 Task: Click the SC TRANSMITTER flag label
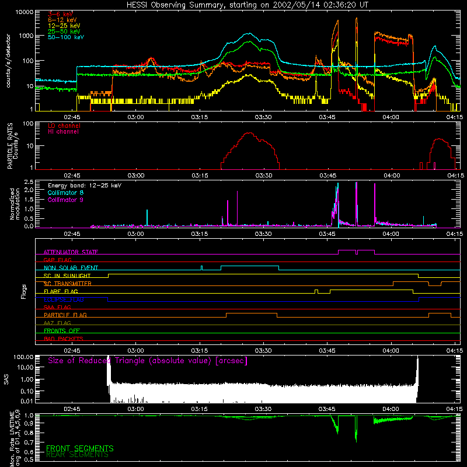[67, 284]
